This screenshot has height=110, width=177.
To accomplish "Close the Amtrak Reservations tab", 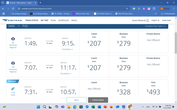I will [35, 3].
